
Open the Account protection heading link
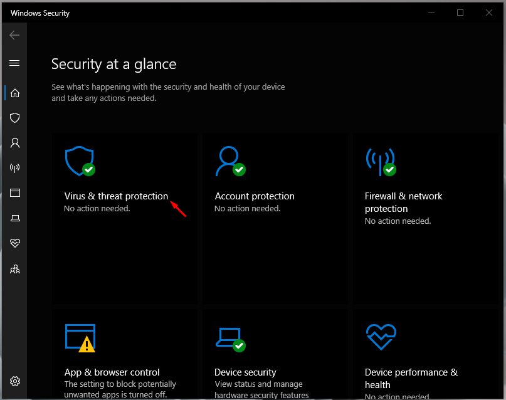click(254, 196)
